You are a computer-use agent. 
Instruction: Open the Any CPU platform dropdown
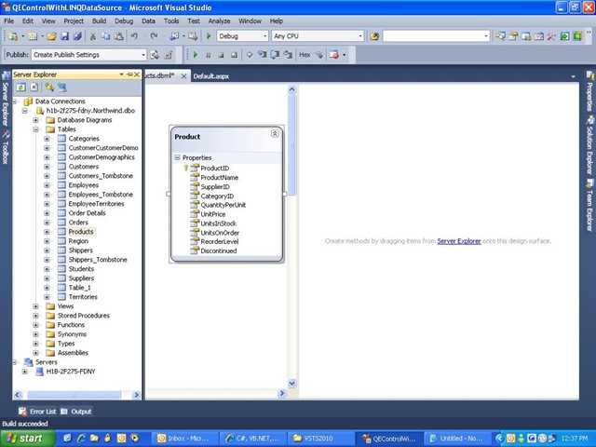360,36
